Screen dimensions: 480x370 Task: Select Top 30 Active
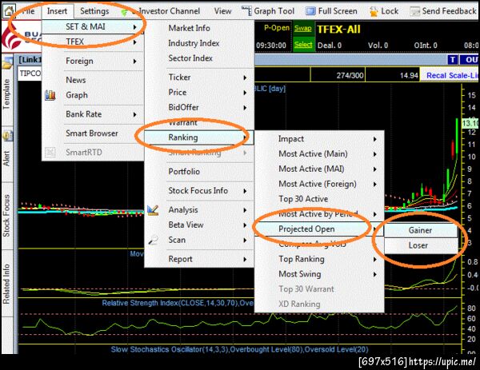(319, 199)
